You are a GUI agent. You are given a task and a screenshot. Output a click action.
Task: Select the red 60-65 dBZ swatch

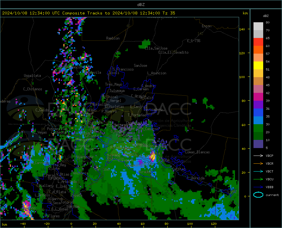coord(258,42)
